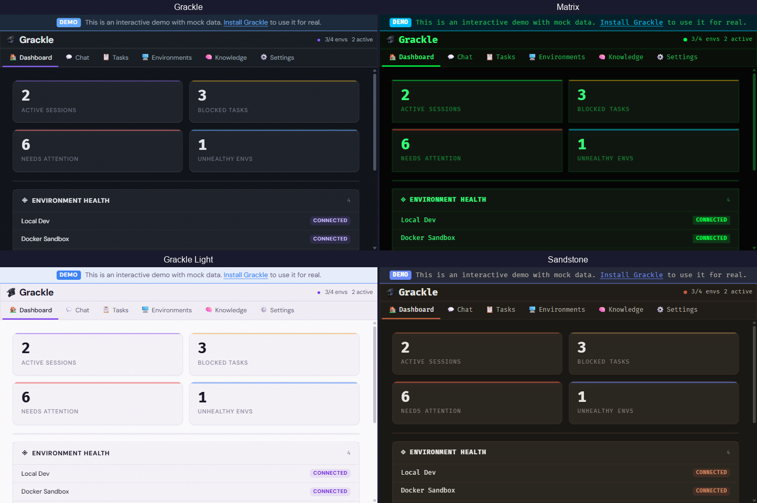The image size is (757, 503).
Task: Click the Chat speech bubble icon in the Grackle panel
Action: point(69,58)
